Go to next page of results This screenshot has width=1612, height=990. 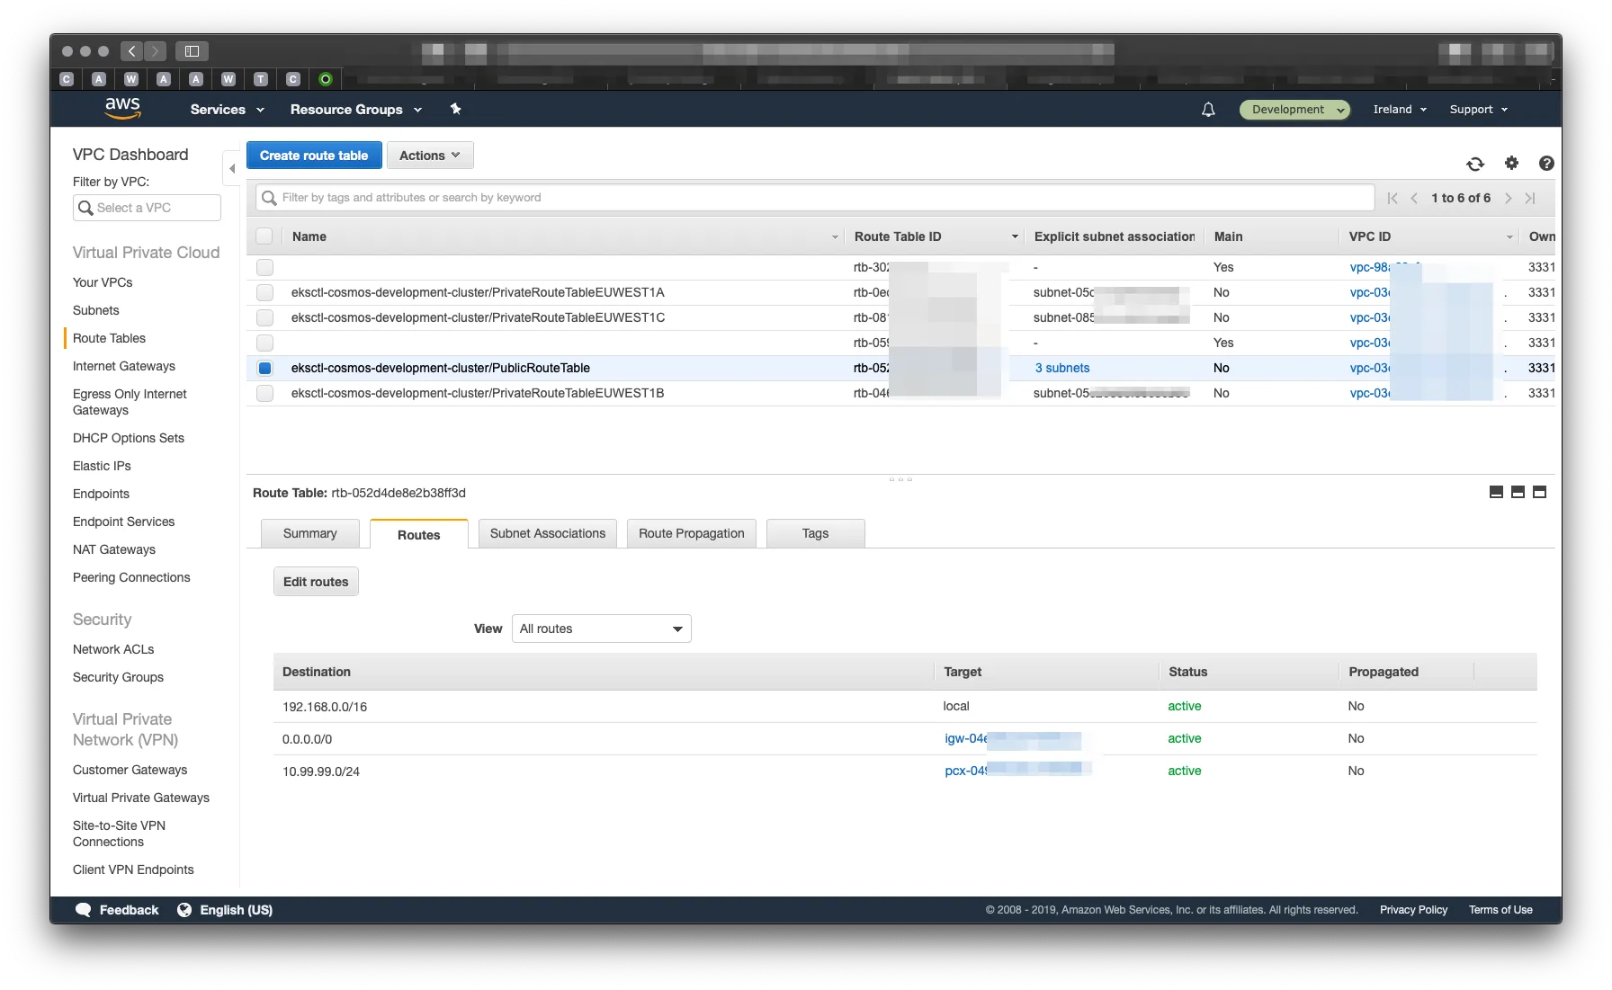tap(1509, 198)
